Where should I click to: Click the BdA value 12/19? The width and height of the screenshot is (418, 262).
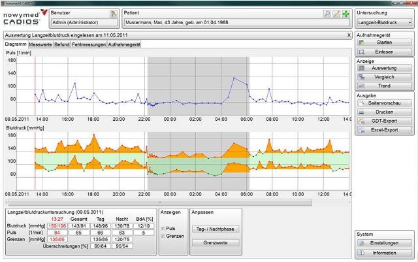coord(144,226)
